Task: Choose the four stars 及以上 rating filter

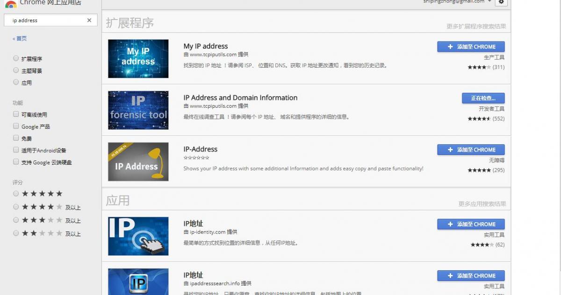Action: pos(16,207)
